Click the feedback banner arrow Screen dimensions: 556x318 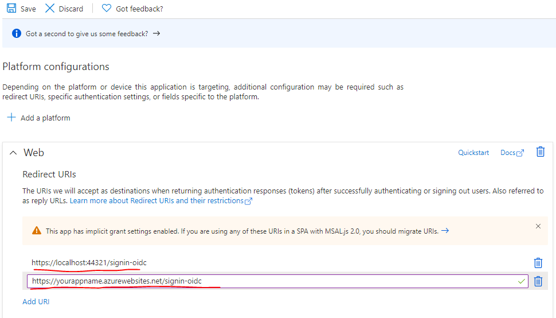(x=156, y=34)
